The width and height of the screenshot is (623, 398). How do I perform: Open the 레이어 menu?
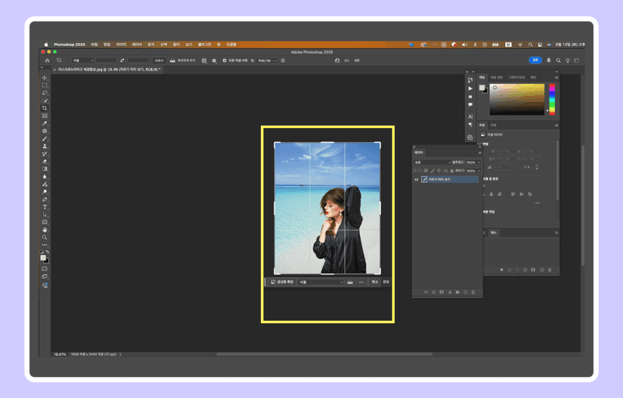[x=137, y=44]
